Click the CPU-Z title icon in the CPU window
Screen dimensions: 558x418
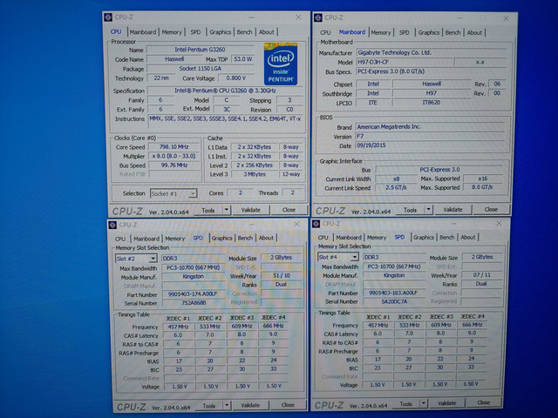click(x=108, y=17)
